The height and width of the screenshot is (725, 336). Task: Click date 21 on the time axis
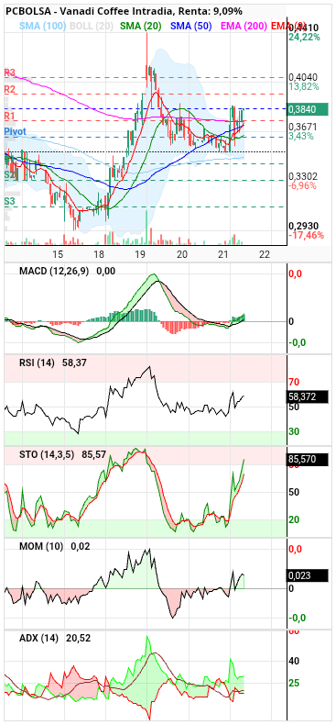tap(223, 254)
